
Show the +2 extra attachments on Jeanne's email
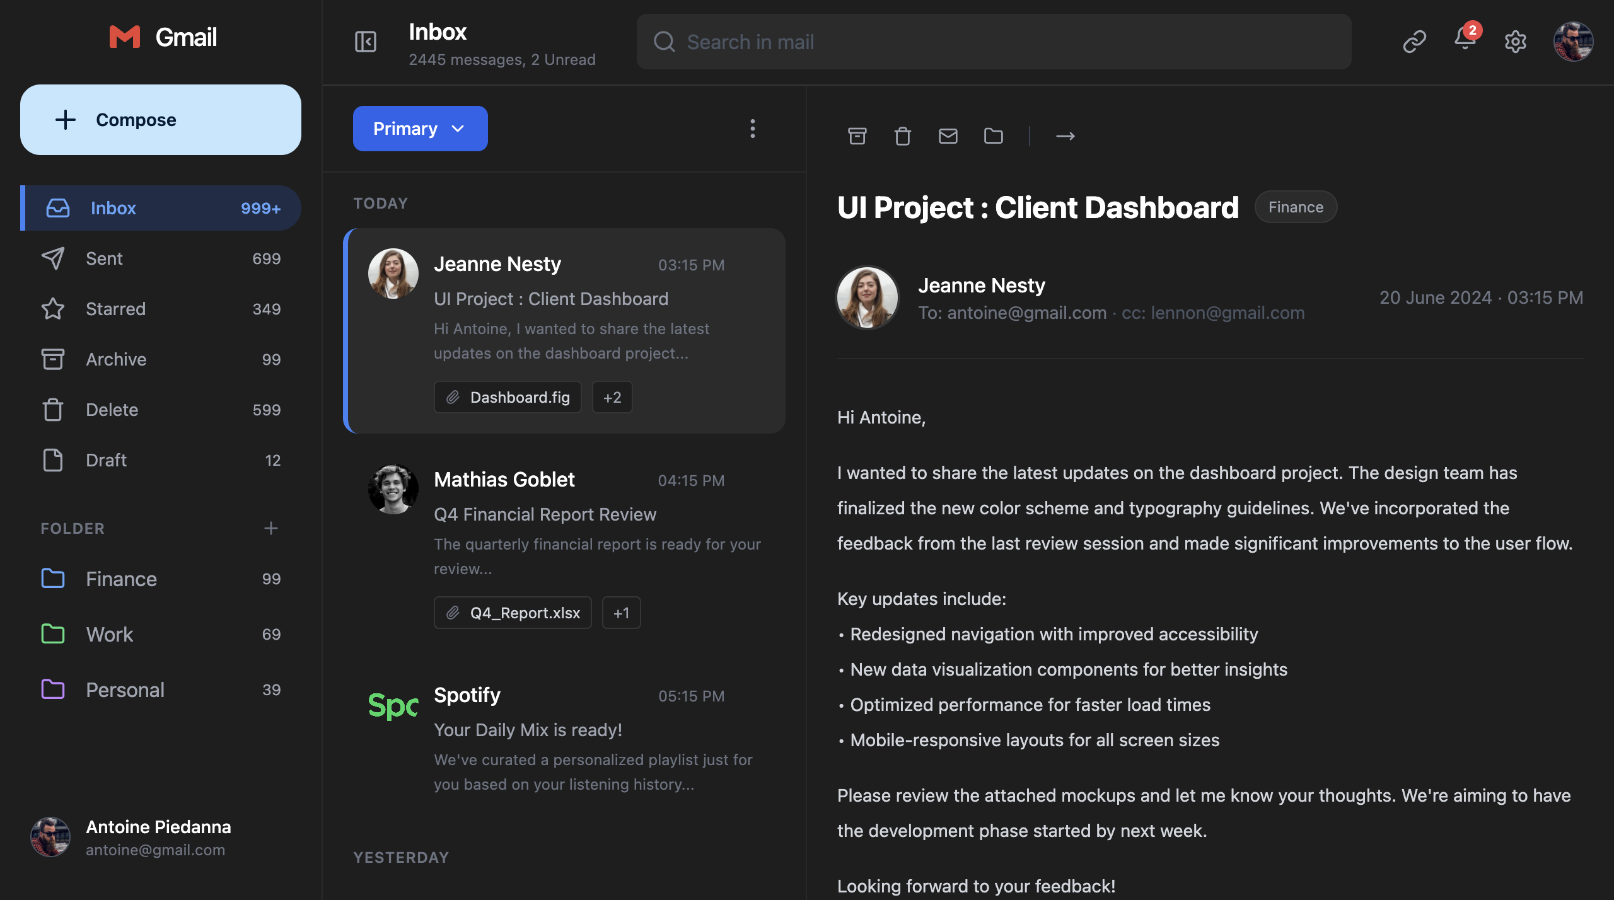click(612, 397)
